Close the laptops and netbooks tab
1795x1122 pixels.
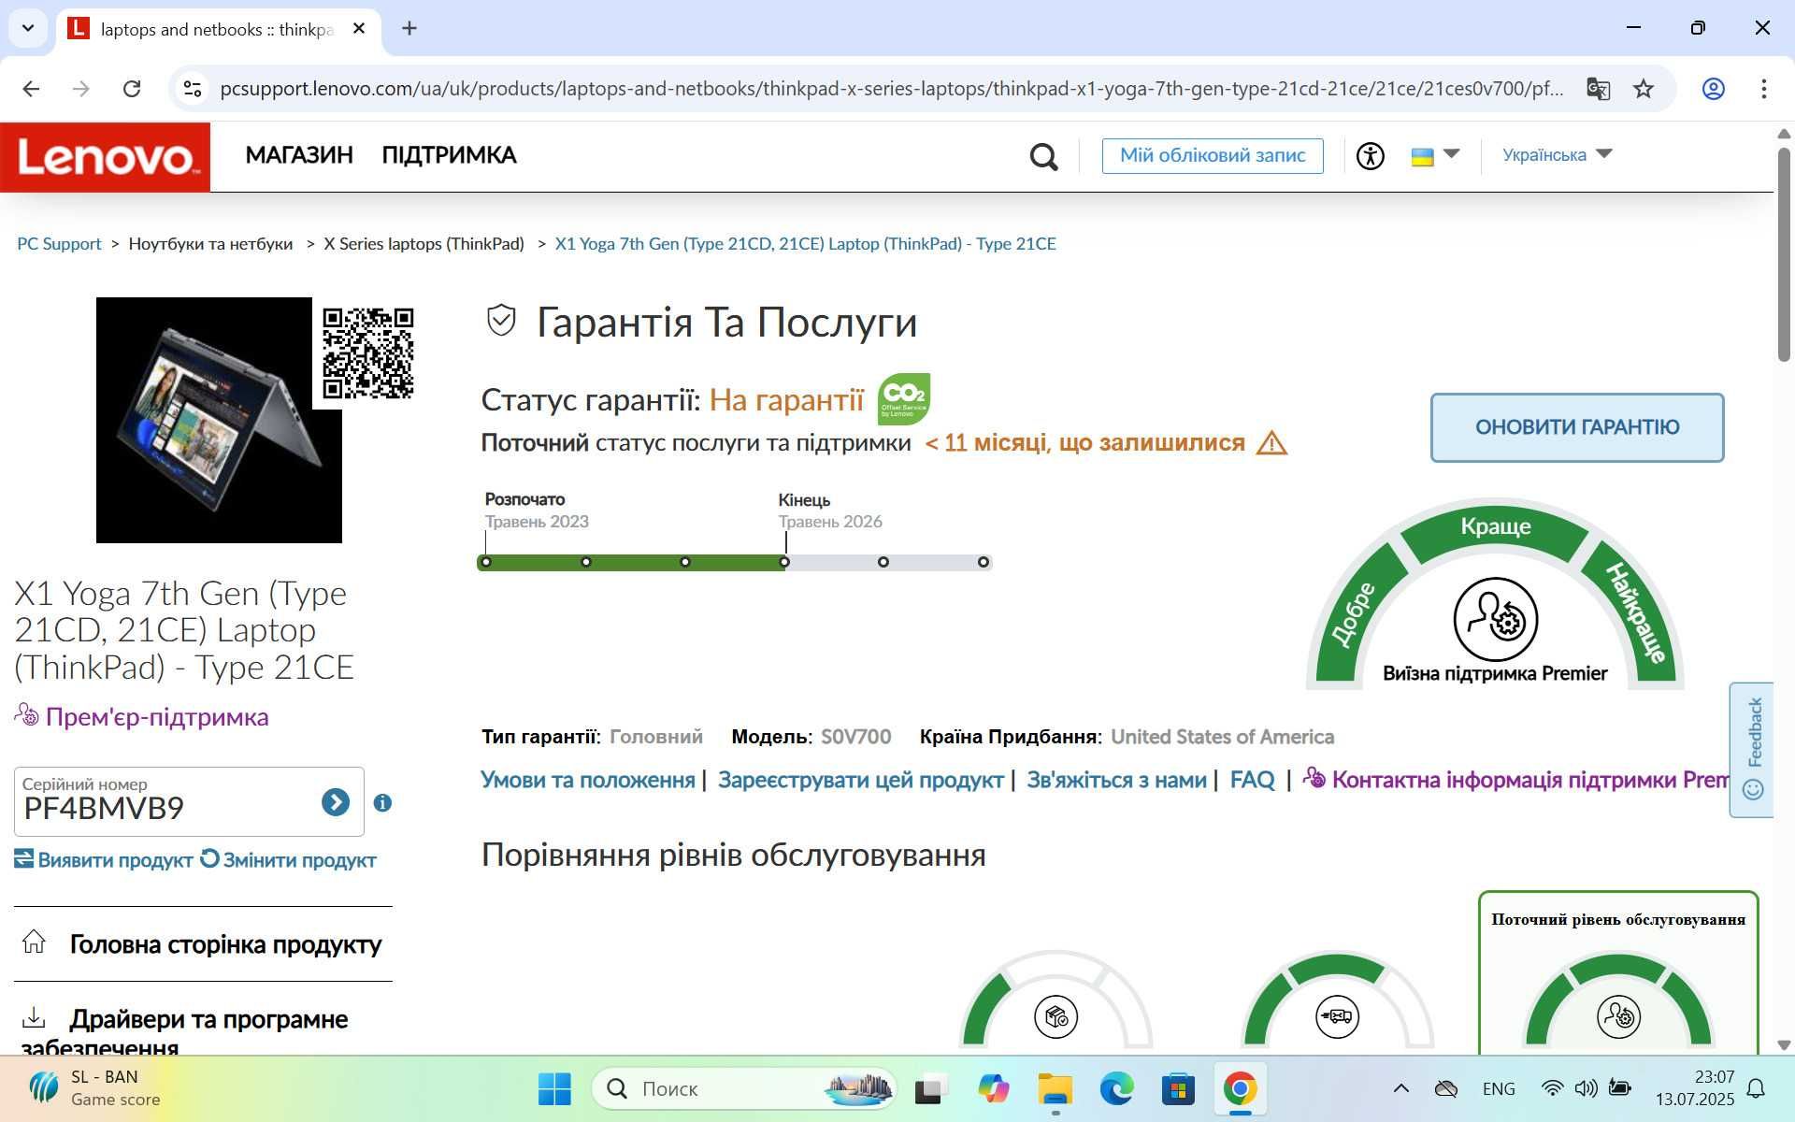359,29
